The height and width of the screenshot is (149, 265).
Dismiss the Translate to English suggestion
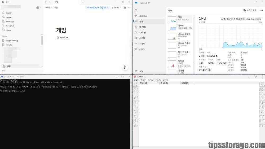[108, 8]
